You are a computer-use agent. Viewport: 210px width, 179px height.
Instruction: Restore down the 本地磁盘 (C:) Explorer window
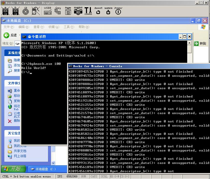click(199, 21)
